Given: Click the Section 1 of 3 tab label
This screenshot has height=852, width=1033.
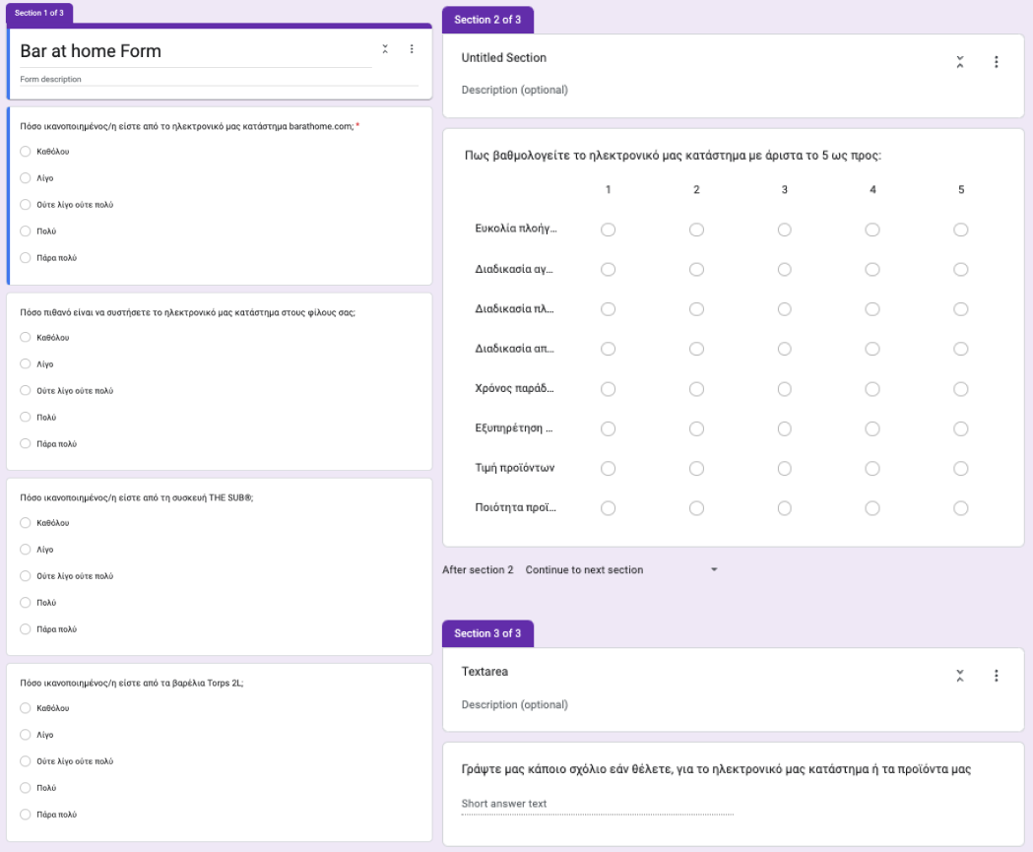Looking at the screenshot, I should pos(39,13).
